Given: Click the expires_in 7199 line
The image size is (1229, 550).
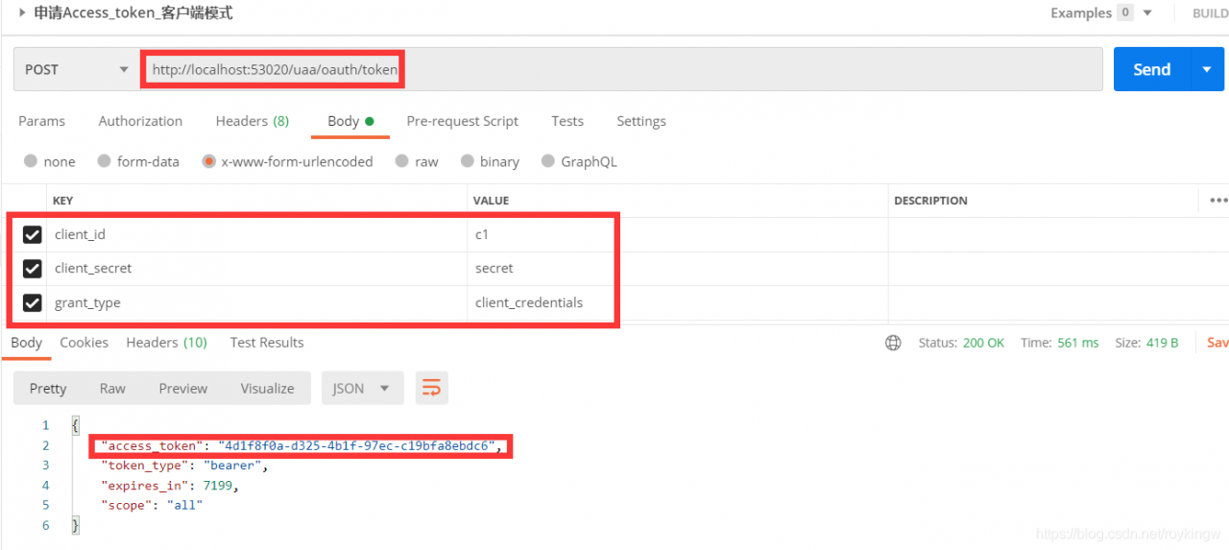Looking at the screenshot, I should pos(170,486).
